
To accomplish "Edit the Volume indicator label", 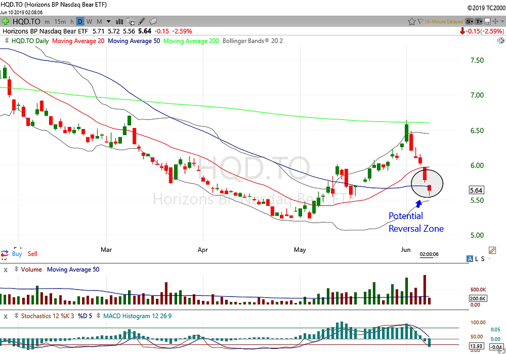I will pos(31,269).
